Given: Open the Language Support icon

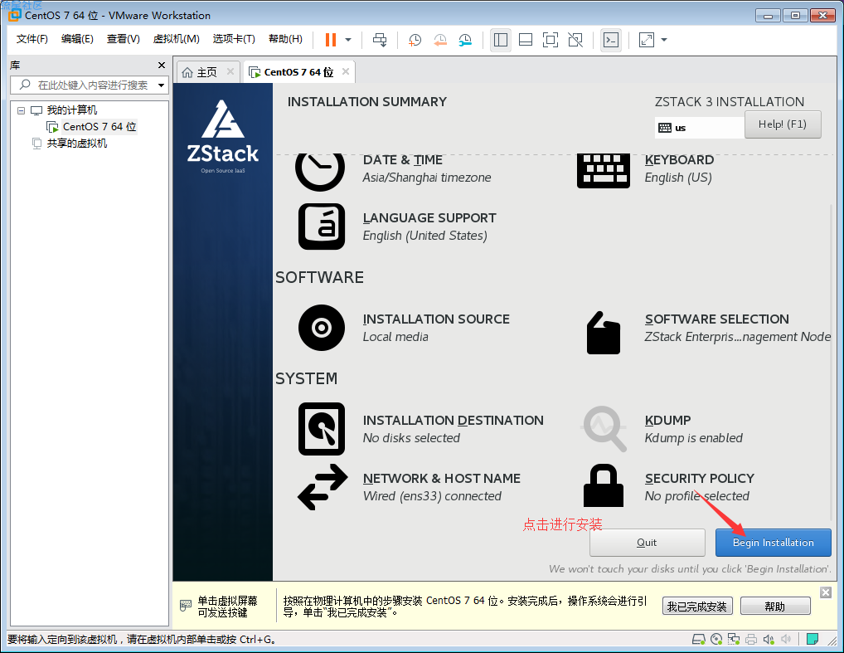Looking at the screenshot, I should [x=322, y=227].
